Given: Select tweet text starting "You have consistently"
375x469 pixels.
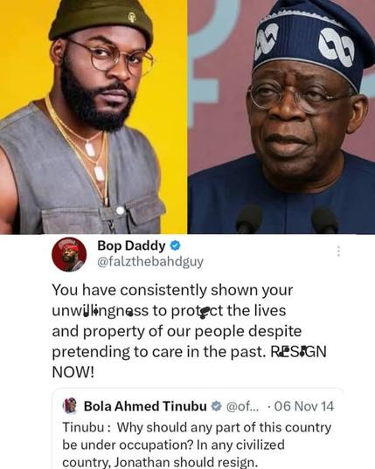Looking at the screenshot, I should pos(189,331).
